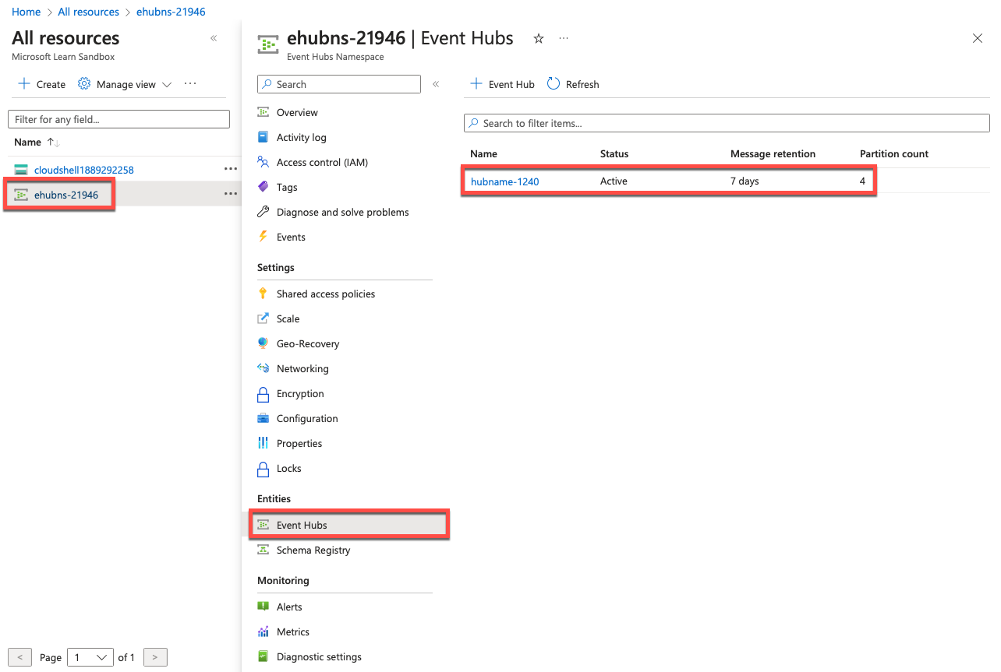Image resolution: width=1001 pixels, height=672 pixels.
Task: Open the Diagnostic settings icon
Action: click(x=263, y=656)
